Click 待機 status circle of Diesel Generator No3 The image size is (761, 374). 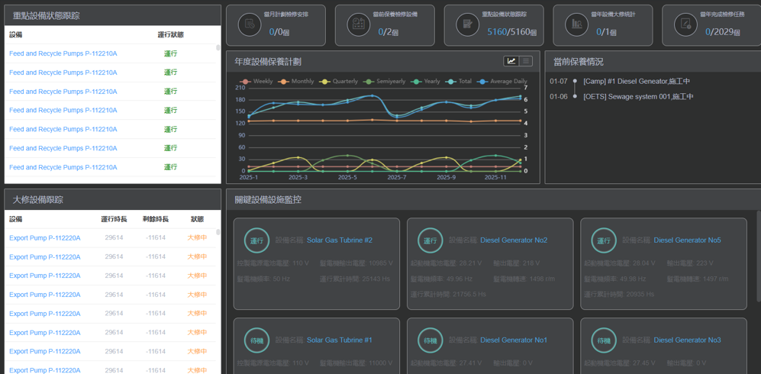tap(604, 340)
